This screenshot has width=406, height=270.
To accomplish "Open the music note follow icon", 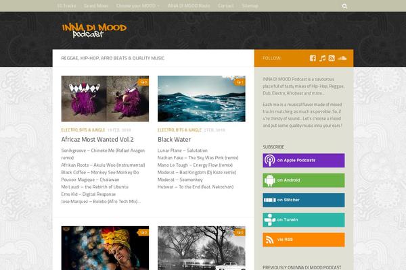I will [x=322, y=58].
